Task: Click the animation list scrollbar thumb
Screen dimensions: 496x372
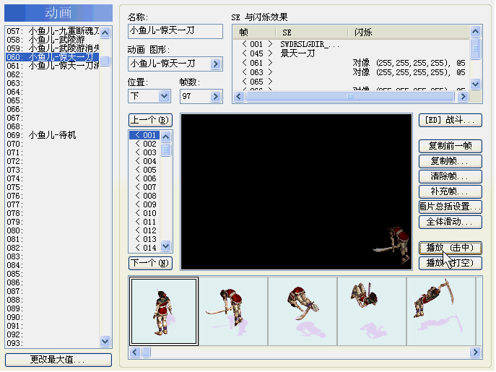Action: click(105, 61)
